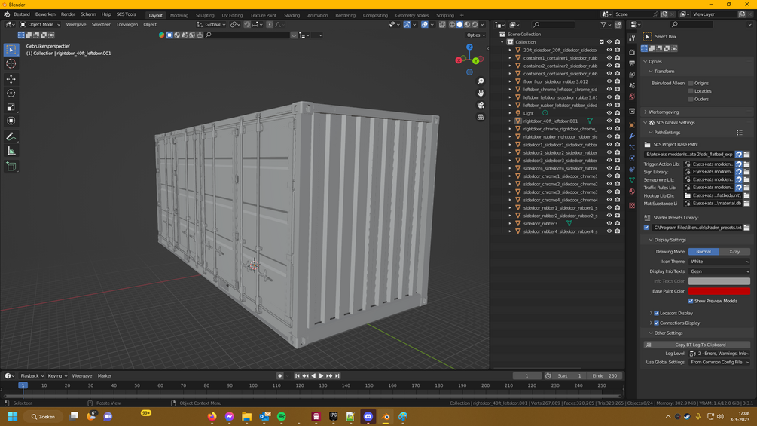Hide the sidedoor_rubber3 object
Image resolution: width=757 pixels, height=426 pixels.
click(609, 224)
